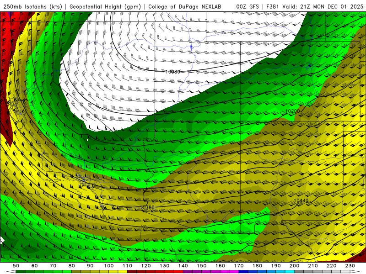Click the 200 knot legend label
This screenshot has height=274, width=366.
pos(295,266)
